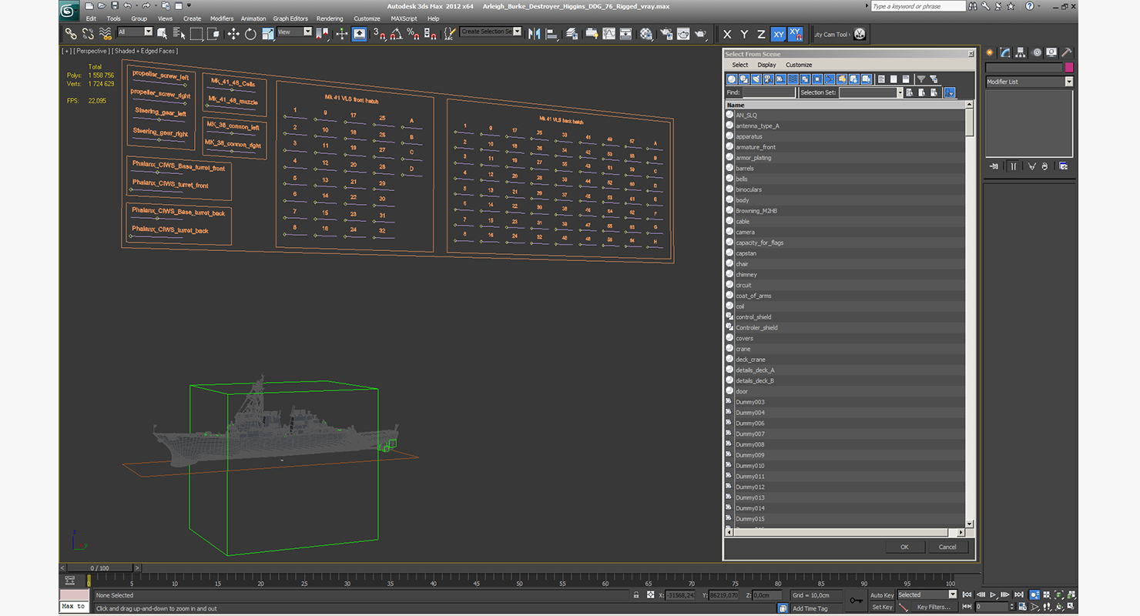
Task: Click the Unlink Selection tool
Action: click(x=88, y=34)
